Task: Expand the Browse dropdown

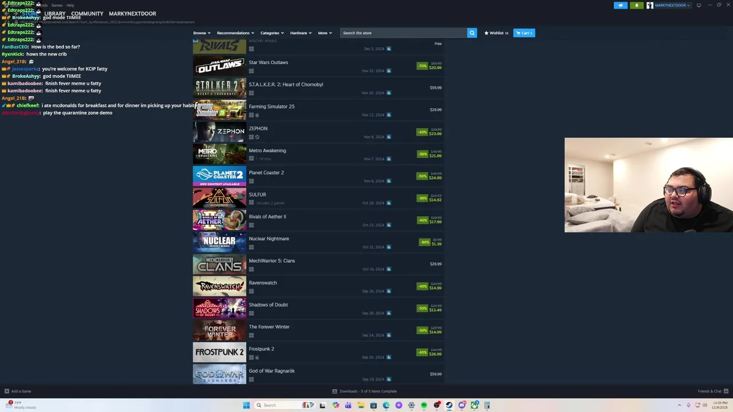Action: tap(202, 33)
